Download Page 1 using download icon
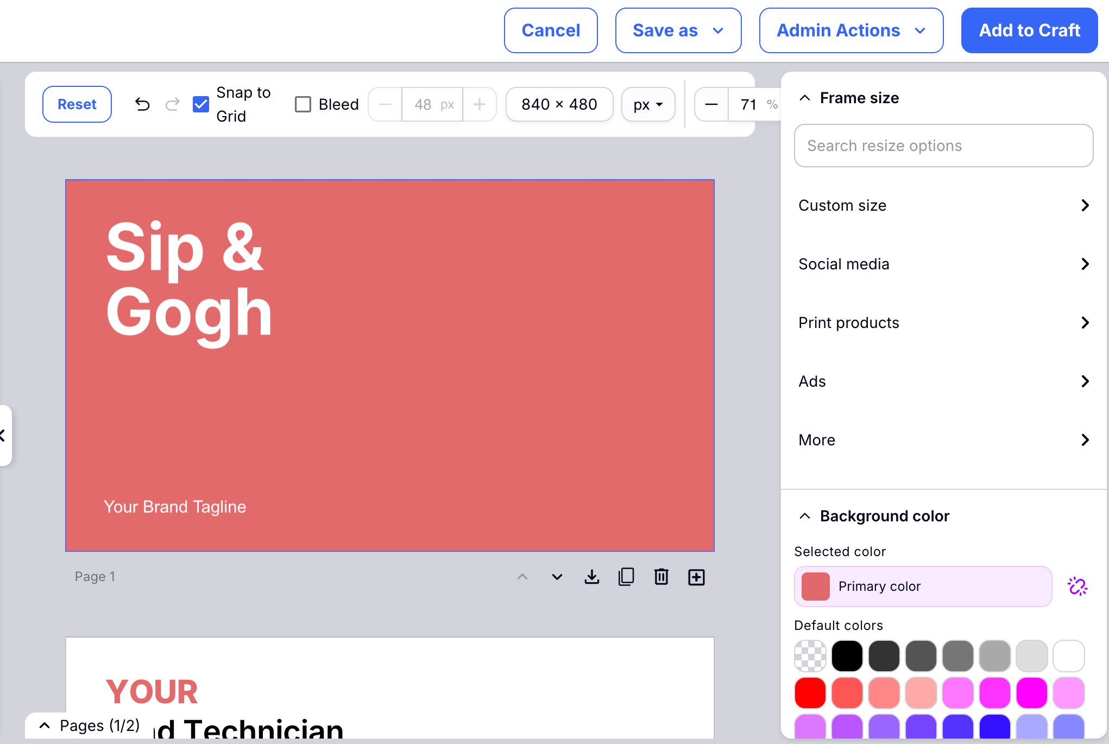Screen dimensions: 1109x744 pos(591,577)
